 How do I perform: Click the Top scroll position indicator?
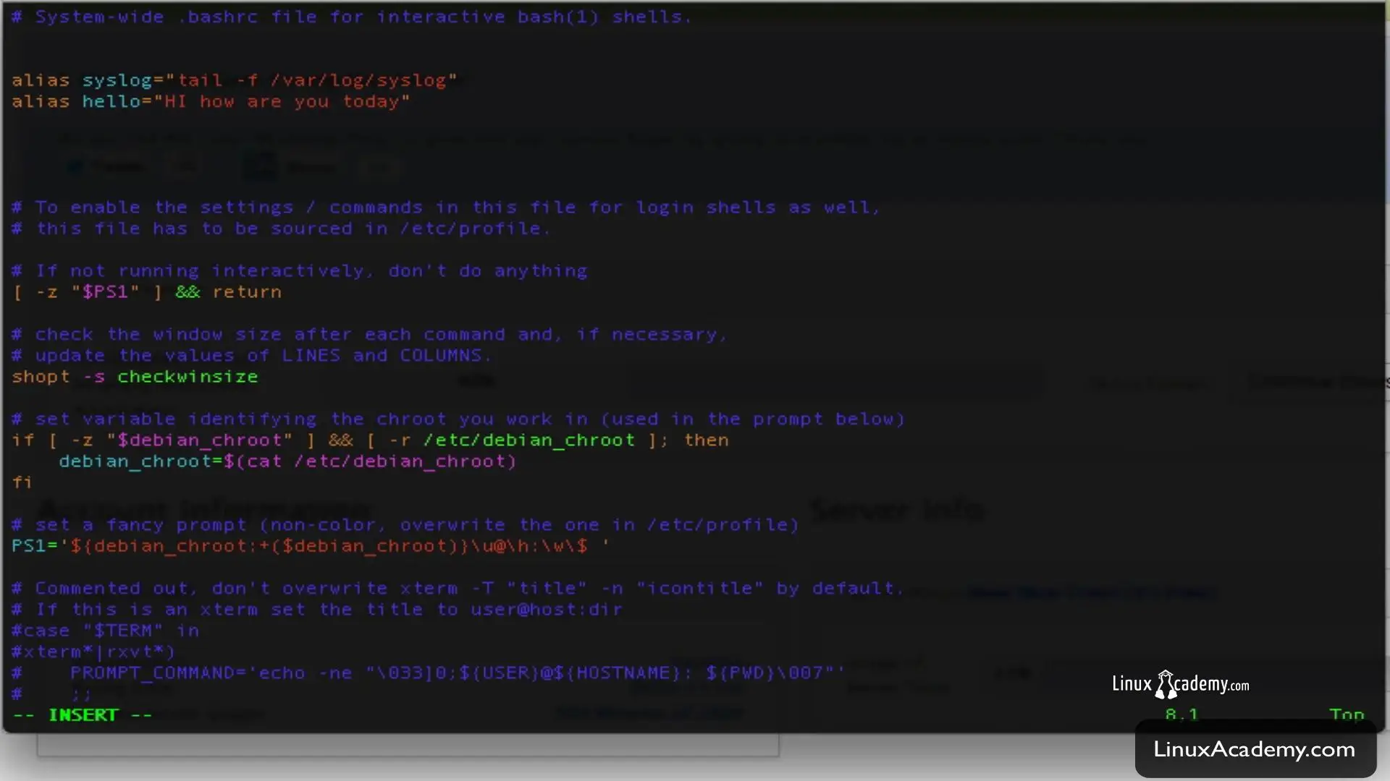click(x=1346, y=715)
